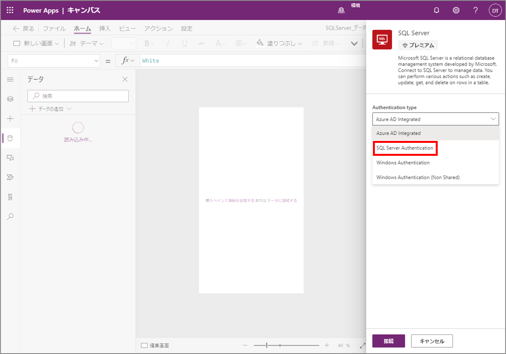This screenshot has height=354, width=506.
Task: Open the Insert pane plus icon
Action: pos(11,119)
